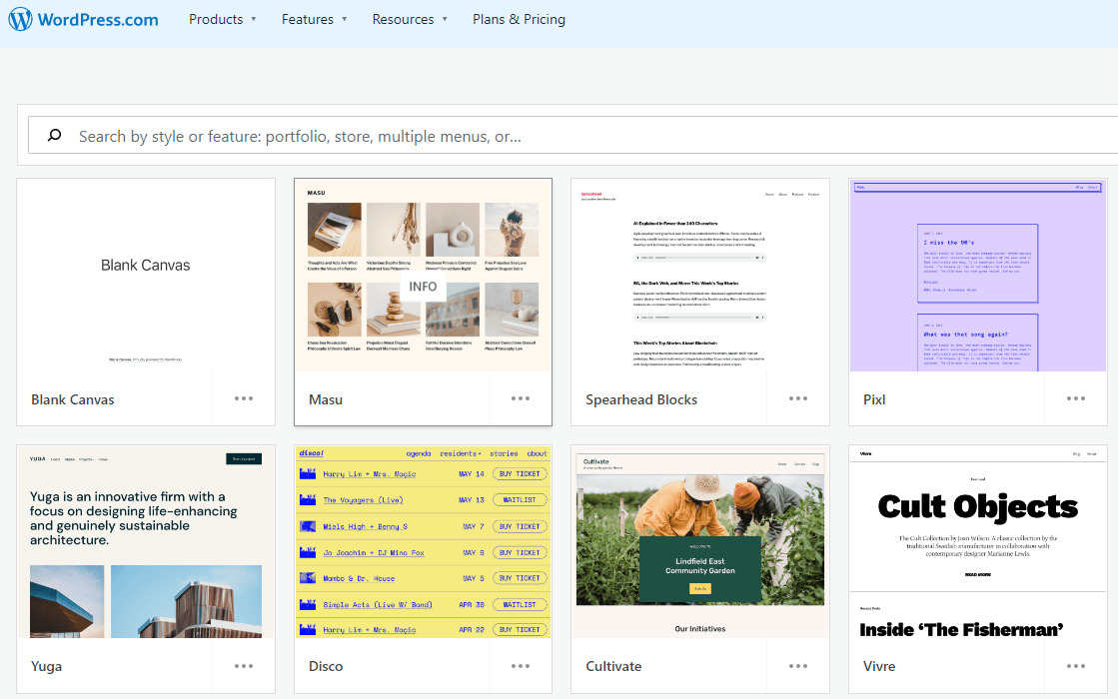Open options menu for Masu theme

click(520, 397)
